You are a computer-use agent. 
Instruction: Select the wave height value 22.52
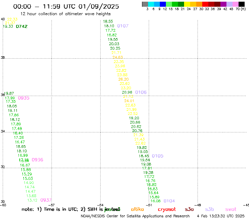pyautogui.click(x=133, y=114)
